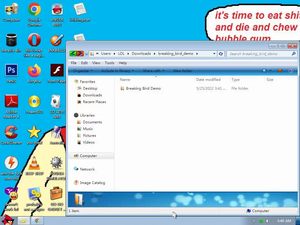Screen dimensions: 300x225
Task: Toggle the preview pane button
Action: coord(280,71)
